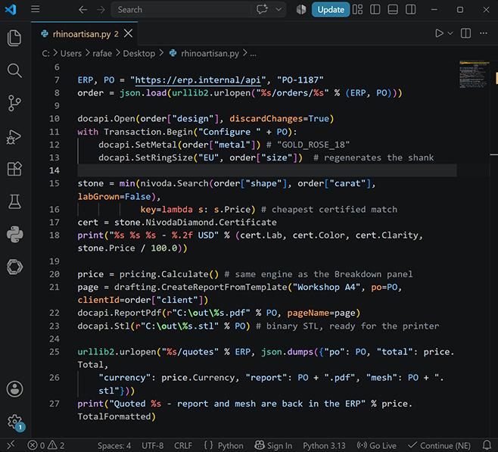Viewport: 498px width, 452px height.
Task: Open the Python environments view icon
Action: [x=14, y=235]
